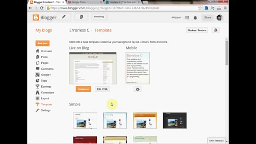This screenshot has height=144, width=256.
Task: Open the Overview menu item
Action: pyautogui.click(x=46, y=51)
